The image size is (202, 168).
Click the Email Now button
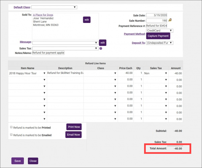[74, 135]
